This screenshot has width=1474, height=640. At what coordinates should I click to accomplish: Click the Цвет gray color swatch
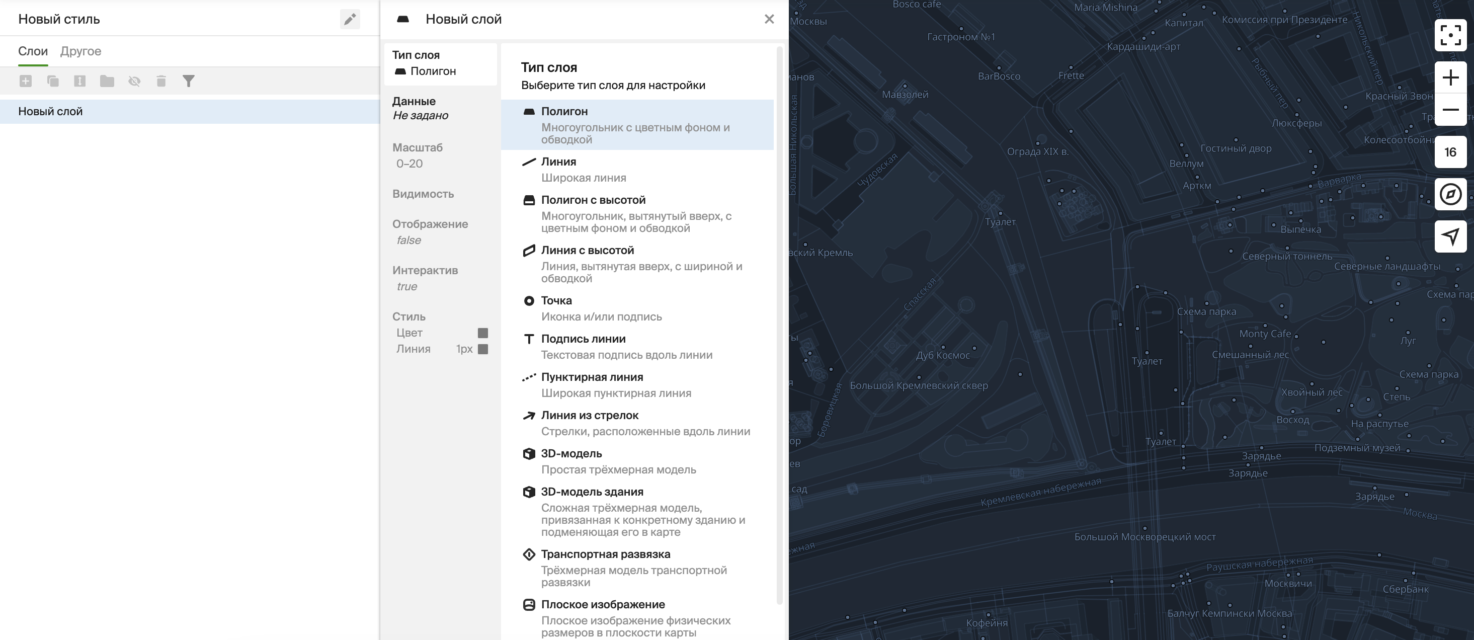(x=482, y=333)
